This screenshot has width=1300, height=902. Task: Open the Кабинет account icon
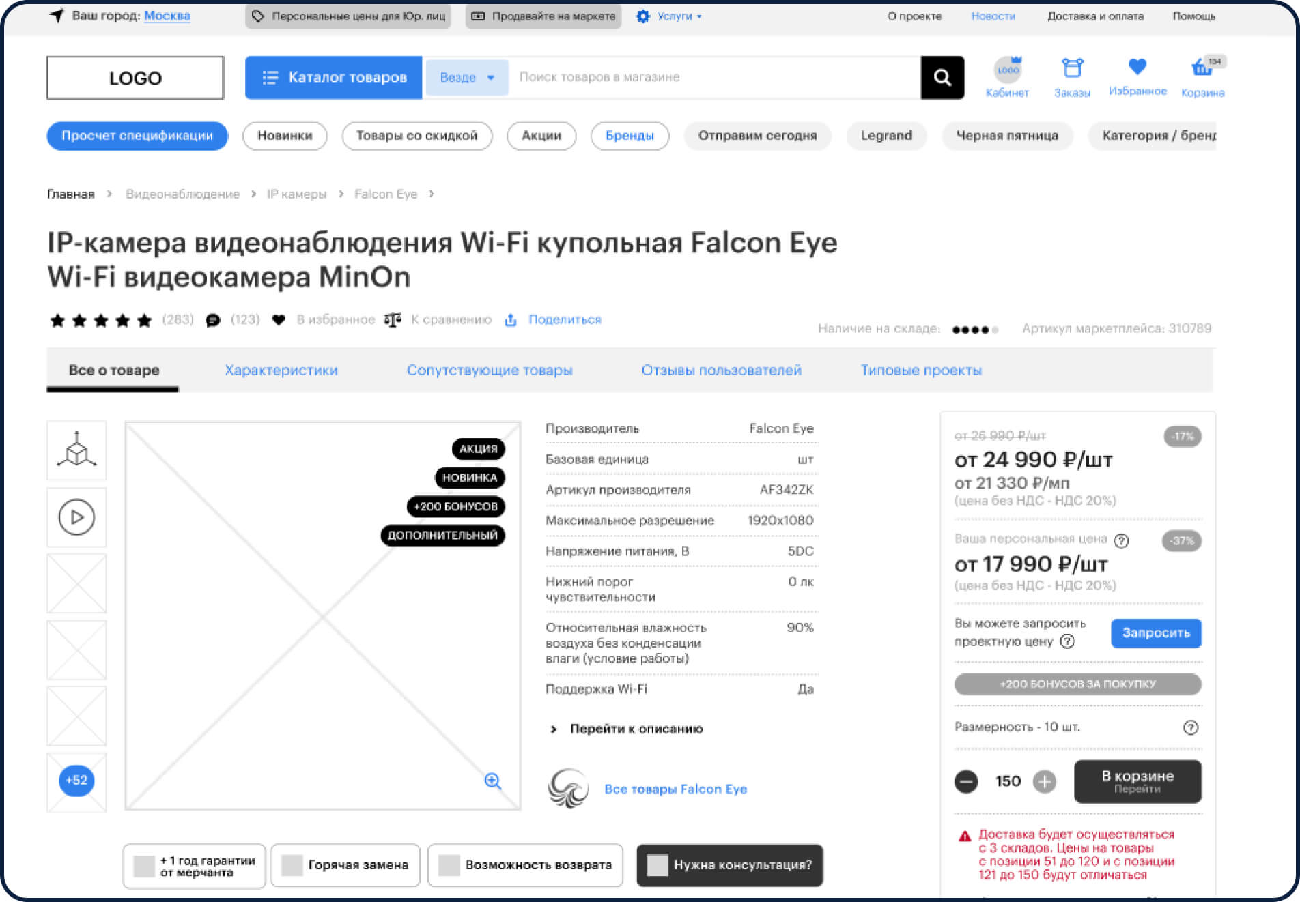click(1007, 70)
